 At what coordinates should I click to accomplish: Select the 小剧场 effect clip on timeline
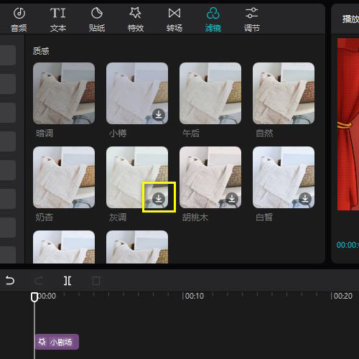pyautogui.click(x=57, y=342)
